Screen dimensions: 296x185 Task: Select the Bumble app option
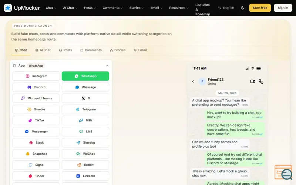[x=36, y=109]
